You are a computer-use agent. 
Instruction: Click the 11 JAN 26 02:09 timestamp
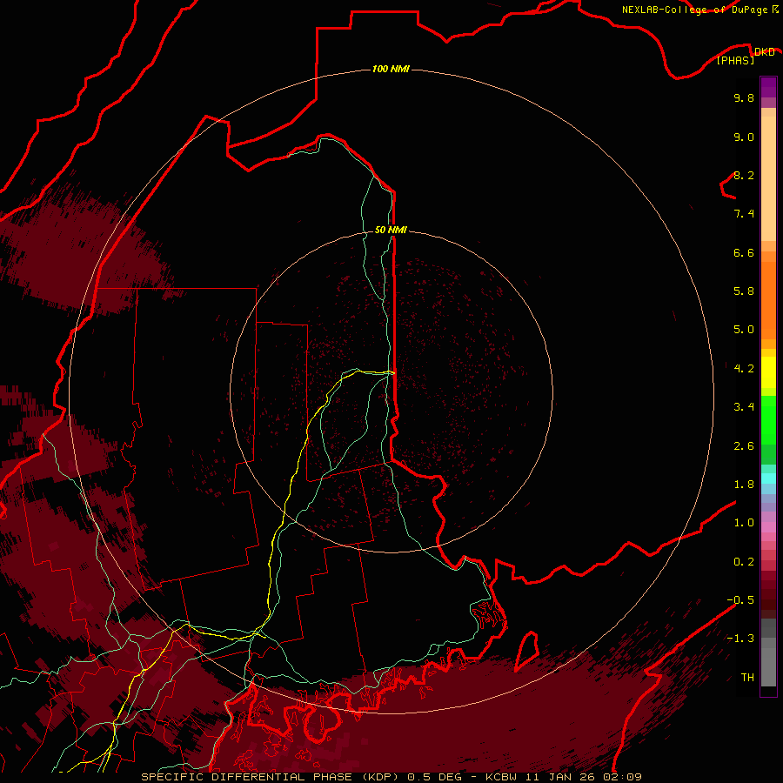click(583, 777)
